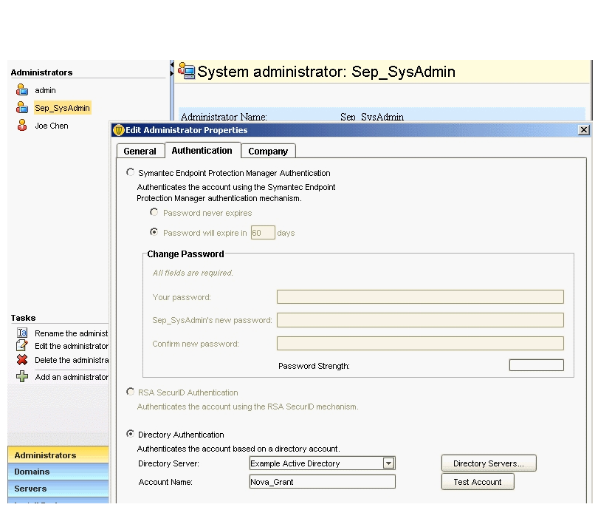Open the Servers navigation section
This screenshot has width=612, height=510.
(58, 489)
